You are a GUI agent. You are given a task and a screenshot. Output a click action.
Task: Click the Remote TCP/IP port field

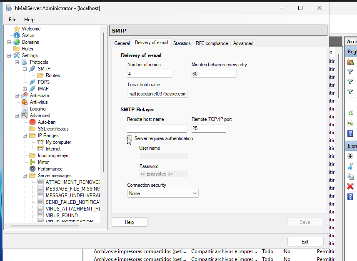tap(209, 128)
